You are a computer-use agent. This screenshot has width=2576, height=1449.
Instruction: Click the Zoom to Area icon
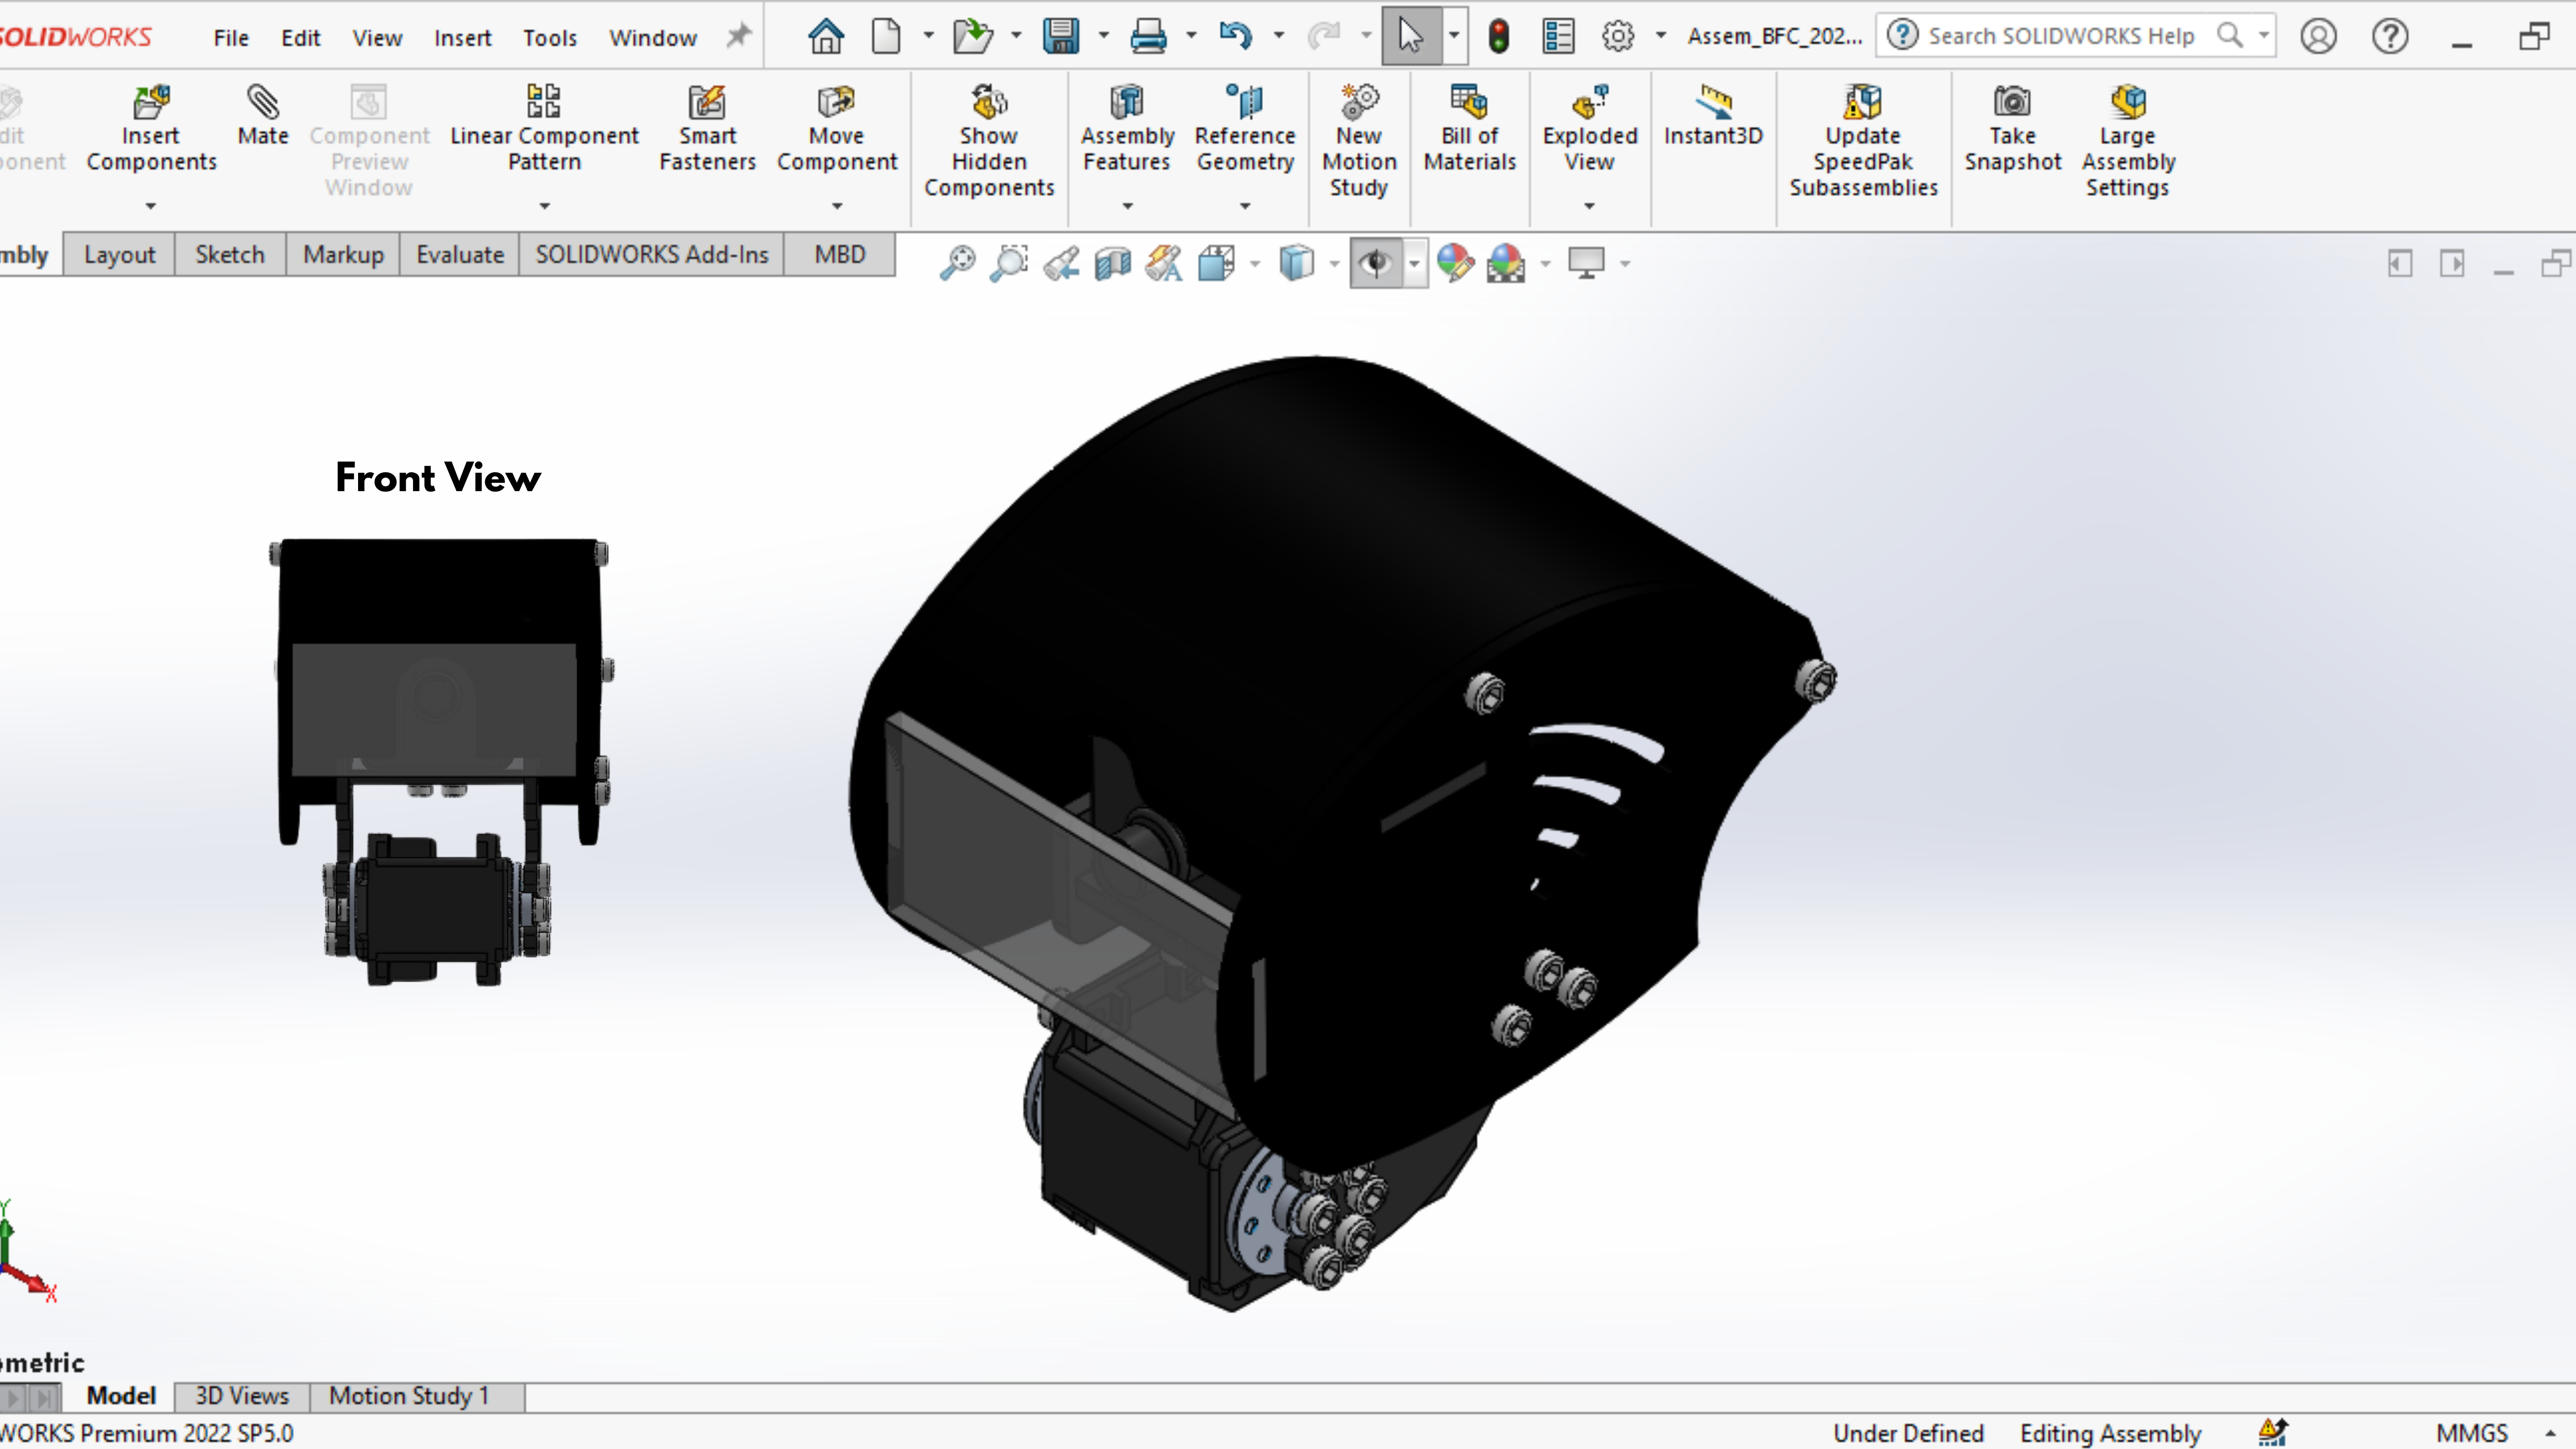(x=1009, y=263)
